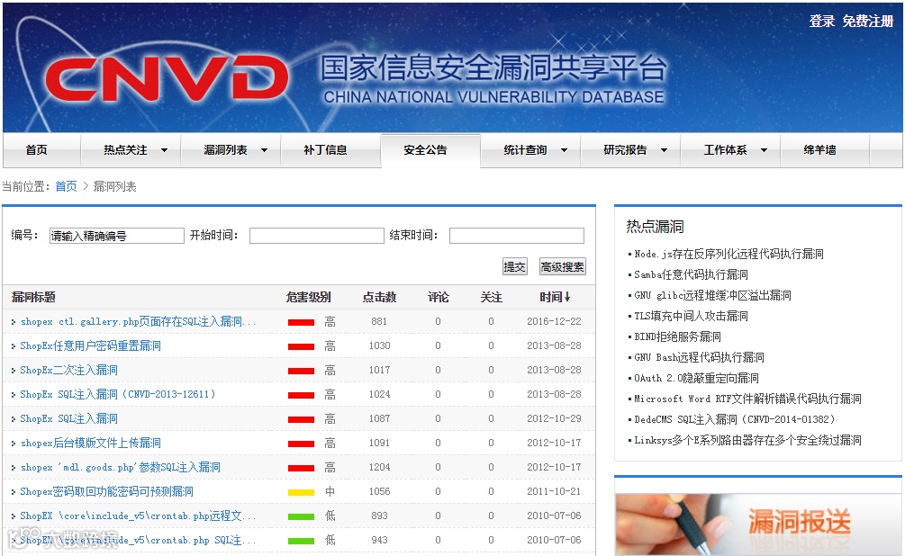905x556 pixels.
Task: Open Samba任意代码执行漏洞 link
Action: click(x=691, y=274)
